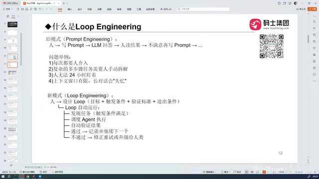Click the slide count 12 / 75 status
319x179 pixels.
tap(9, 172)
